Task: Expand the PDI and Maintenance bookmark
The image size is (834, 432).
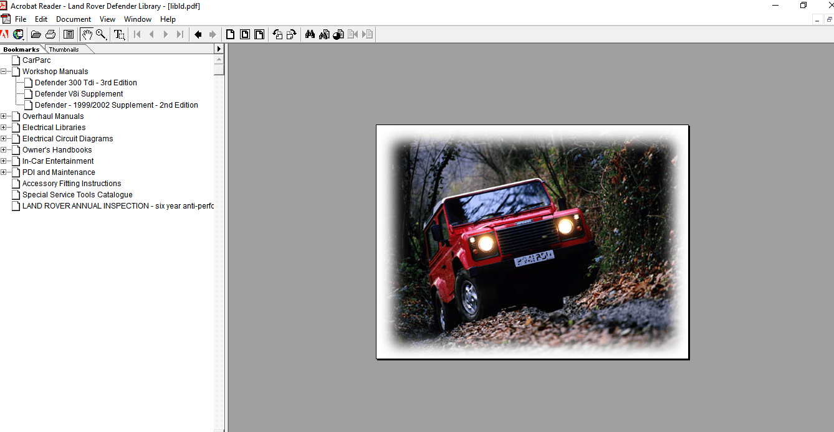Action: pyautogui.click(x=4, y=172)
